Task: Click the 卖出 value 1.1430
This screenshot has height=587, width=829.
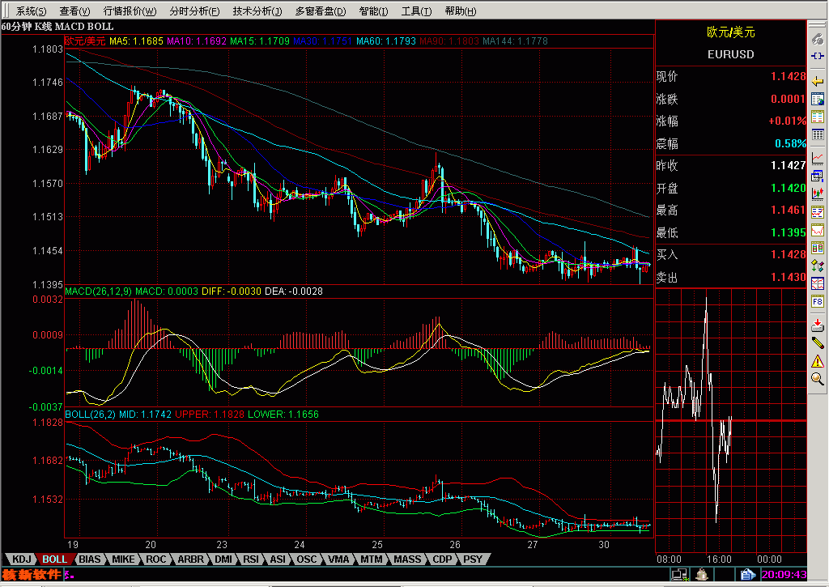Action: click(x=788, y=277)
